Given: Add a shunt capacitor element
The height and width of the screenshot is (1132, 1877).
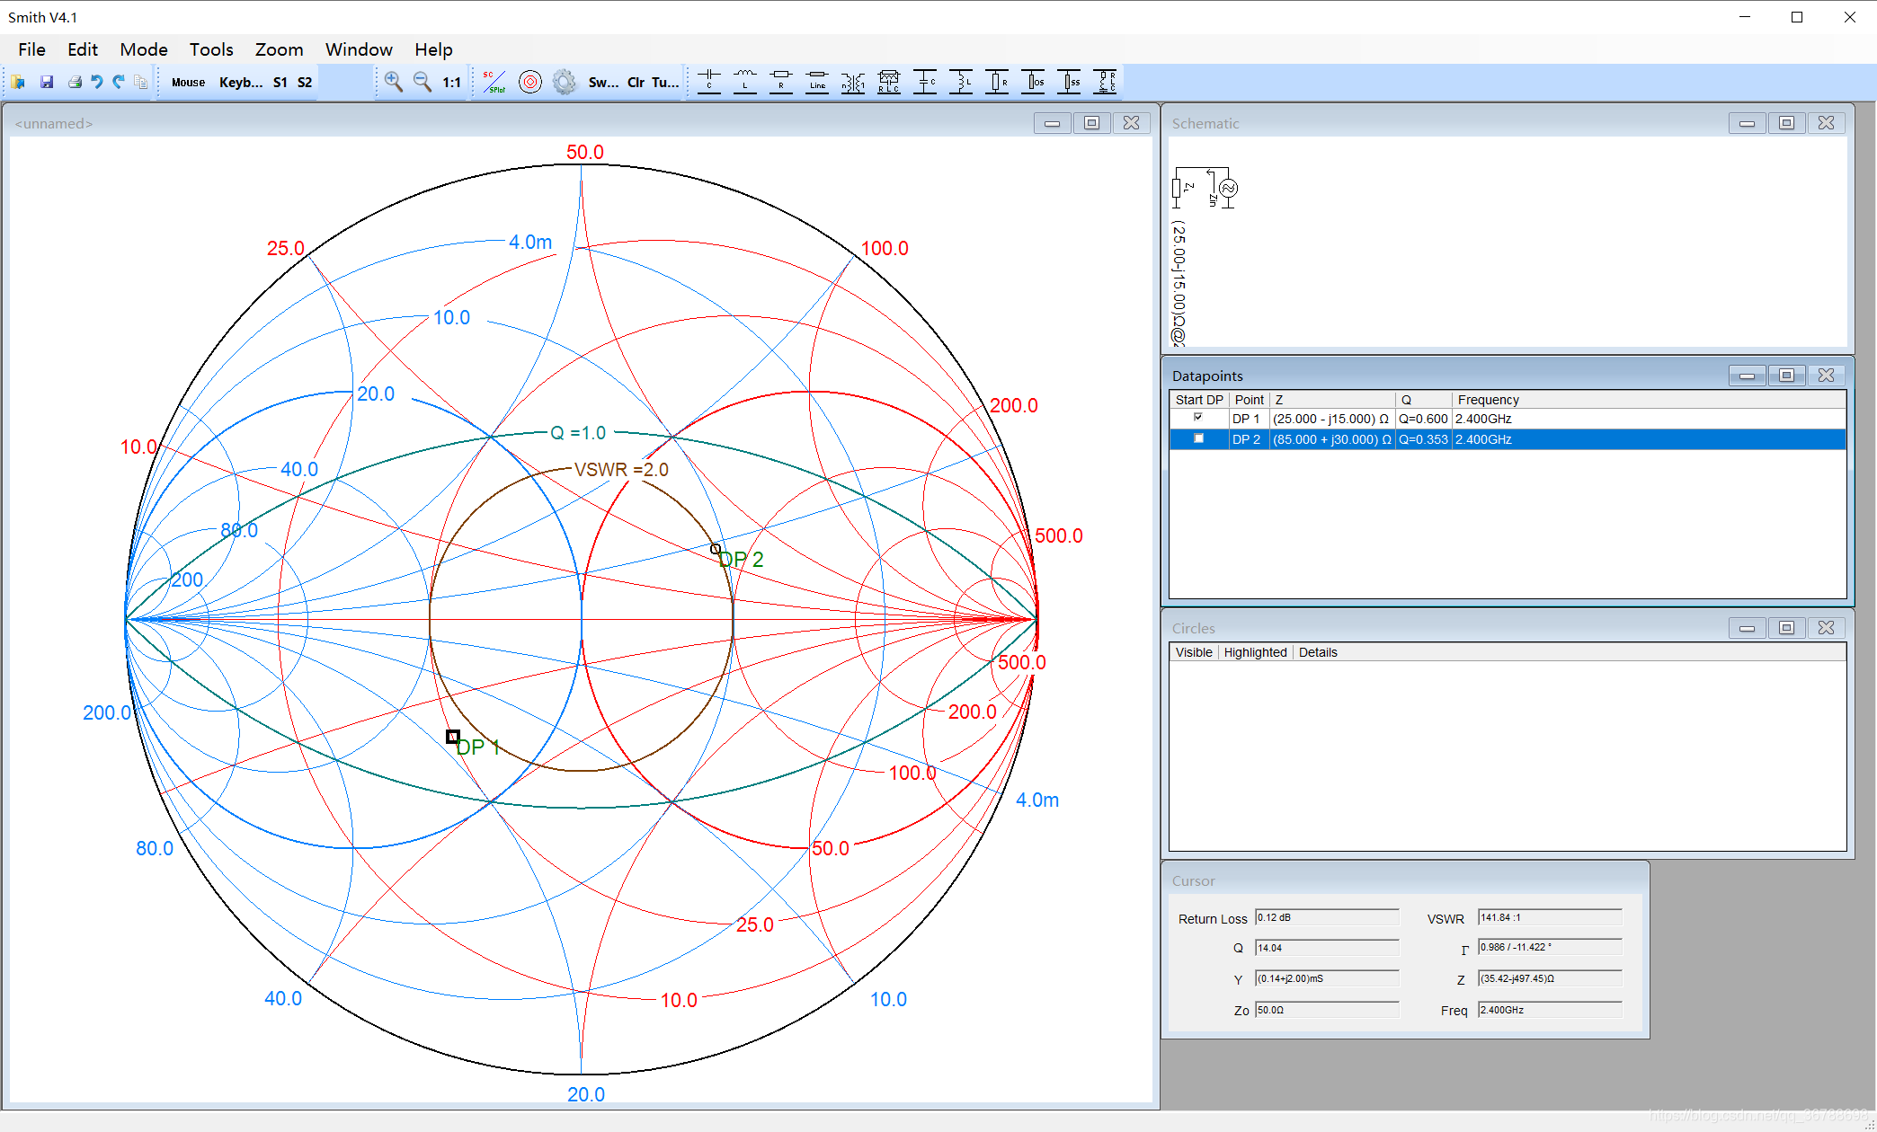Looking at the screenshot, I should click(x=925, y=82).
